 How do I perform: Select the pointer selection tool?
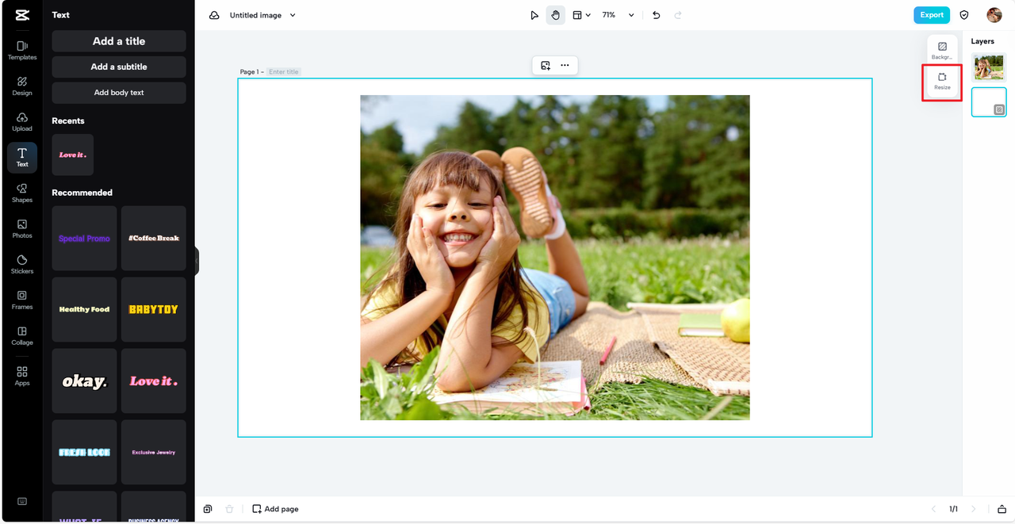point(534,15)
